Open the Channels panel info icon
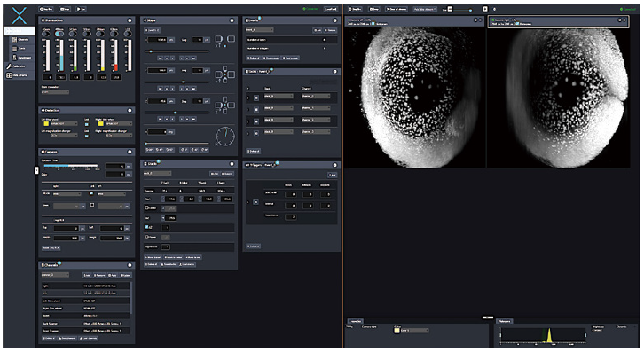Viewport: 644px width, 352px height. (x=130, y=265)
